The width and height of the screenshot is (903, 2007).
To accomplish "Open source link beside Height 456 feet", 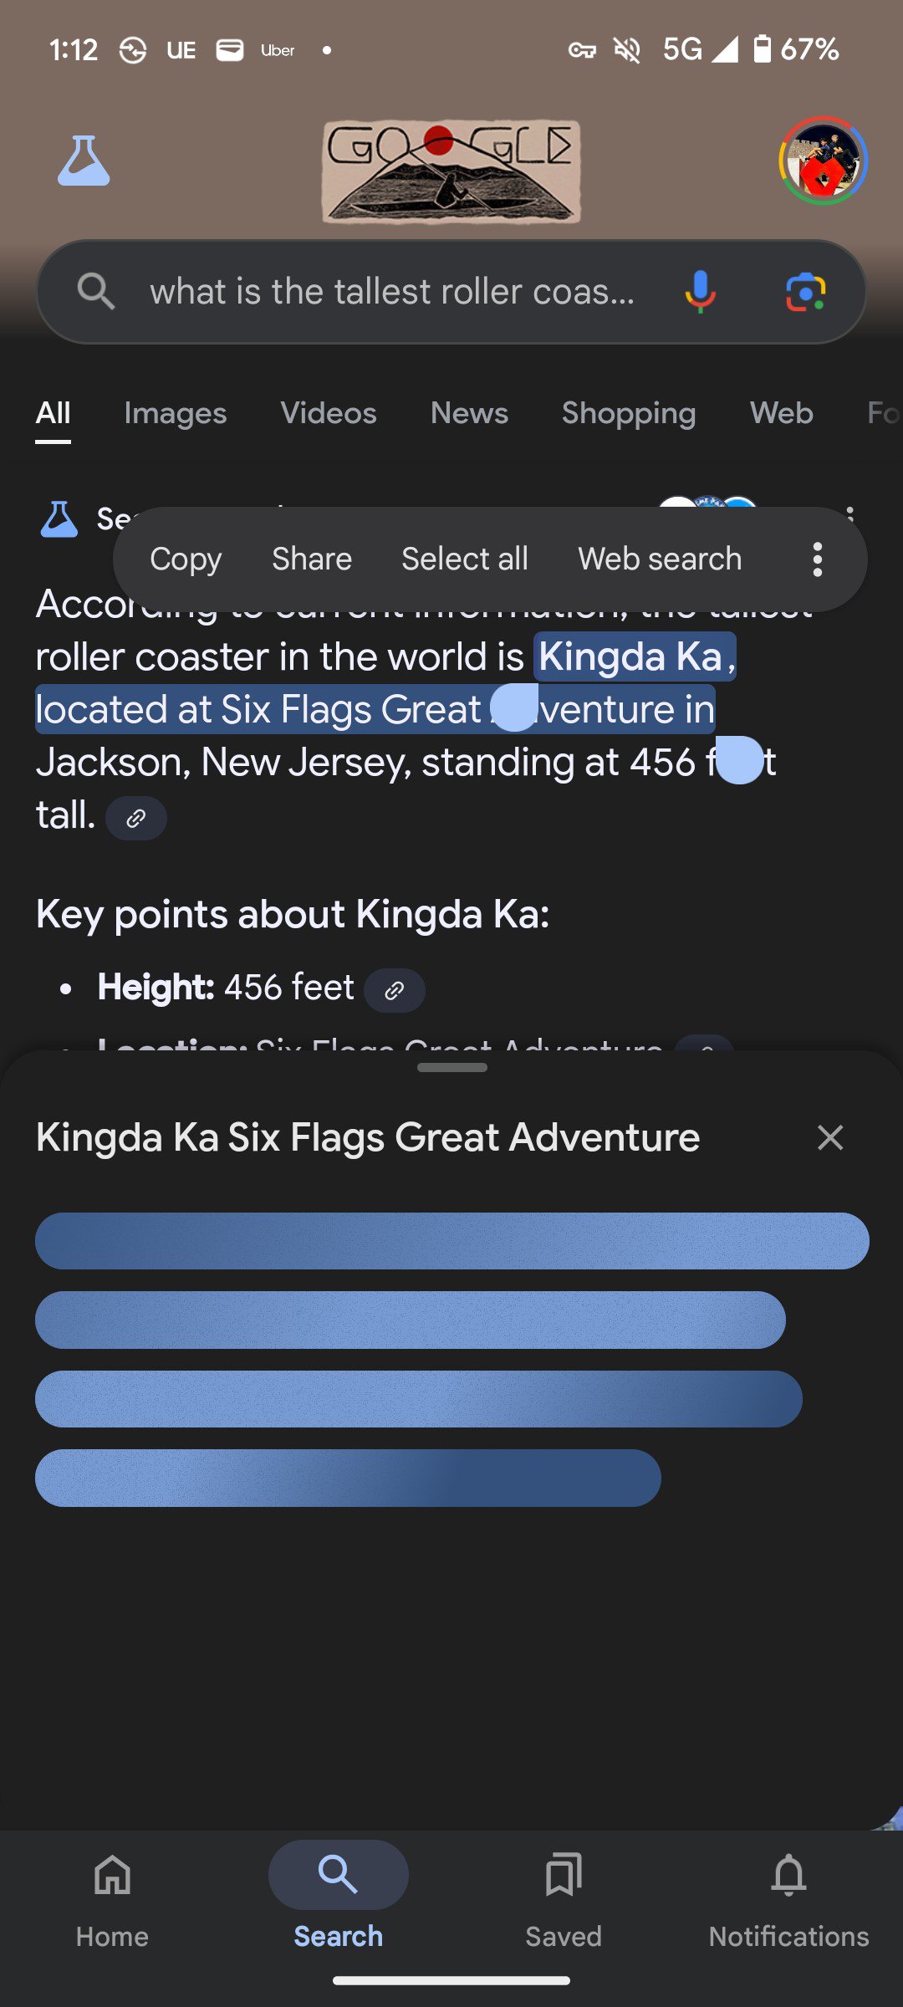I will click(x=395, y=990).
